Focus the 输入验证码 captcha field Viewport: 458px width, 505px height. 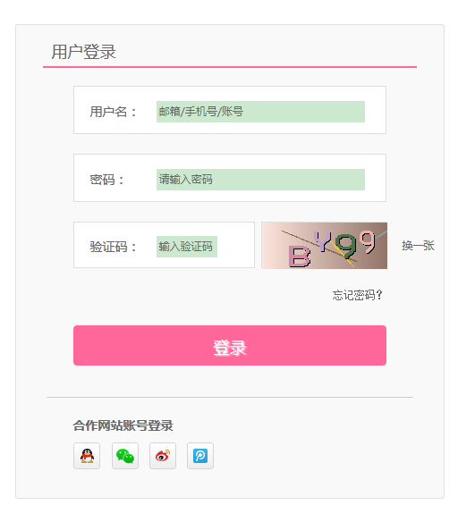pos(187,247)
